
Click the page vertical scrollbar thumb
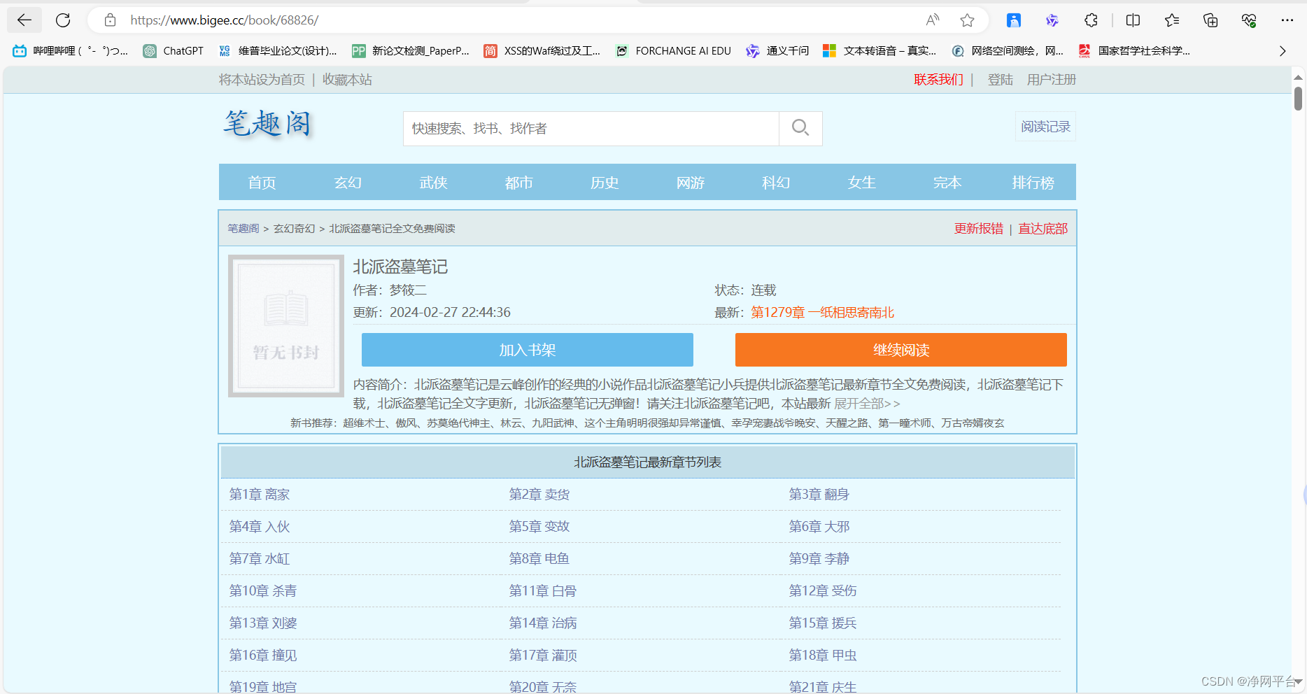click(x=1298, y=99)
